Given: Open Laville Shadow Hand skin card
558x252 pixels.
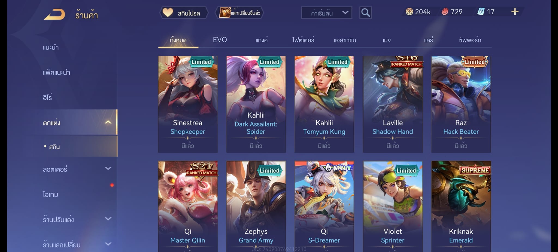Looking at the screenshot, I should tap(393, 104).
